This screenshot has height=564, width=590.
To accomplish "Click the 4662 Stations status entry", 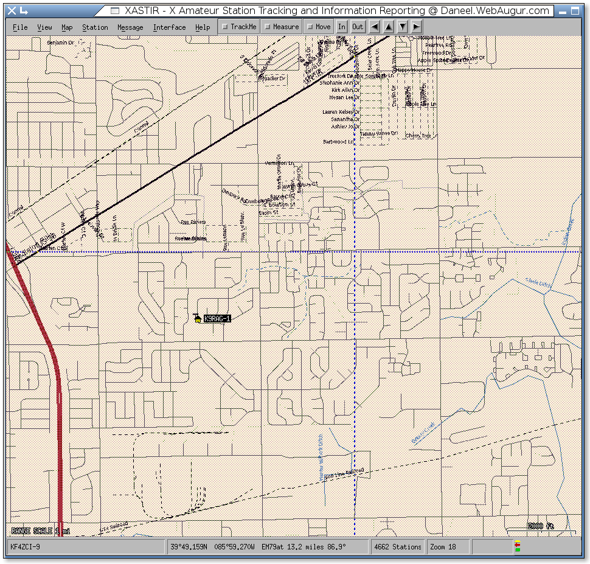I will pos(398,547).
